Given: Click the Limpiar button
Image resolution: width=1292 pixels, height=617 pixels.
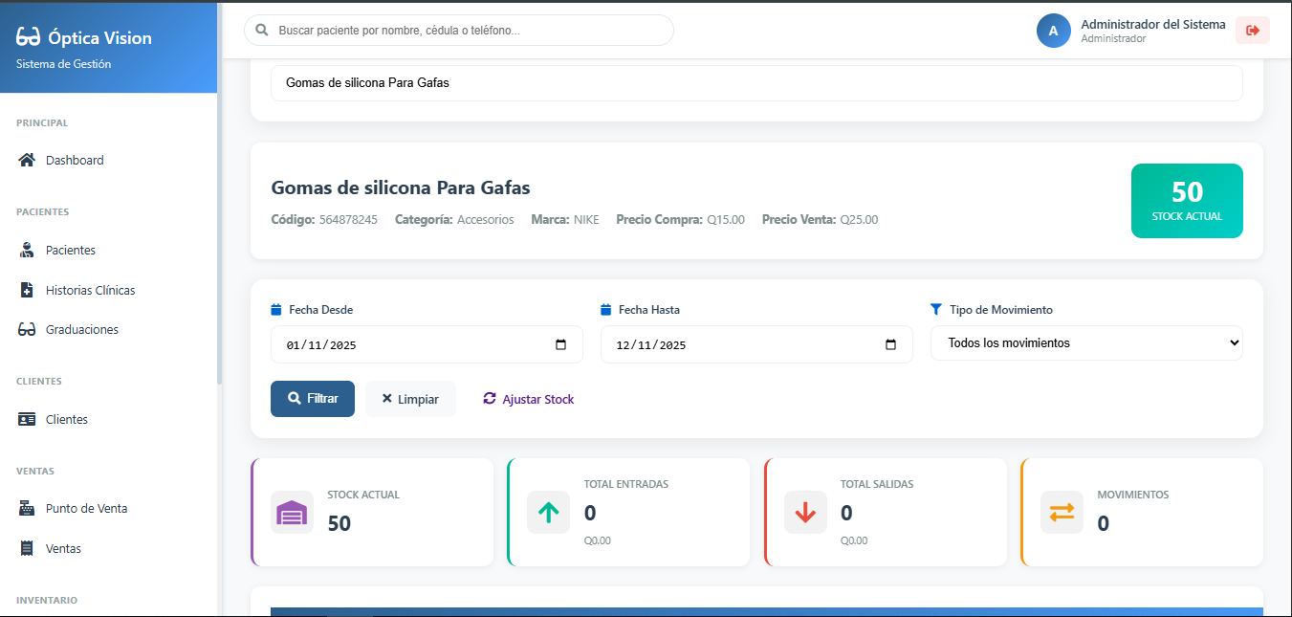Looking at the screenshot, I should click(x=410, y=399).
